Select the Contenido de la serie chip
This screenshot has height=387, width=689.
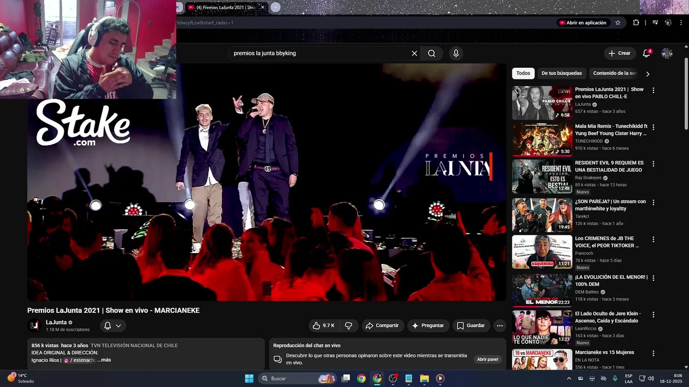click(615, 73)
